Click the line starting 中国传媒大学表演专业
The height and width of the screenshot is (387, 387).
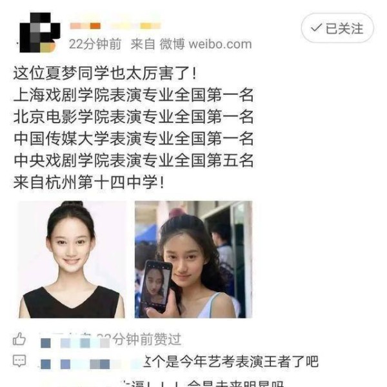point(134,139)
